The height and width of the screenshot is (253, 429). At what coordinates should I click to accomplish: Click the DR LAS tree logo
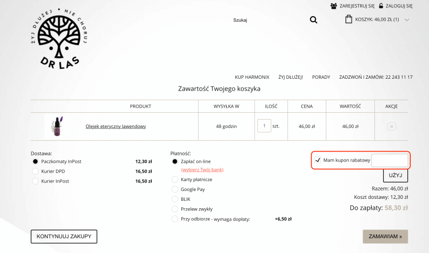tap(59, 38)
